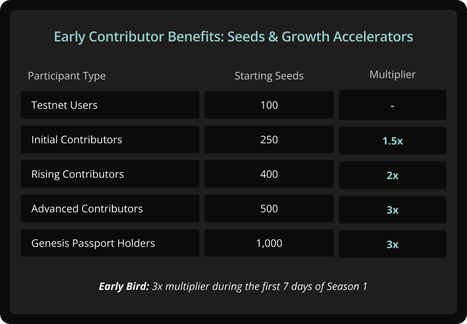The image size is (467, 324).
Task: Click the Testnet Users row label
Action: (x=110, y=105)
